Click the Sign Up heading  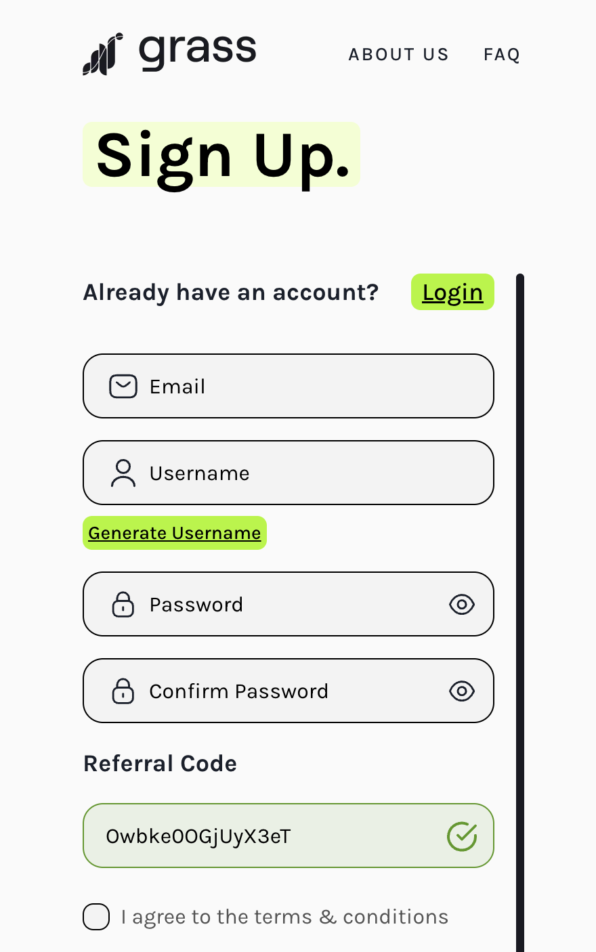point(221,154)
